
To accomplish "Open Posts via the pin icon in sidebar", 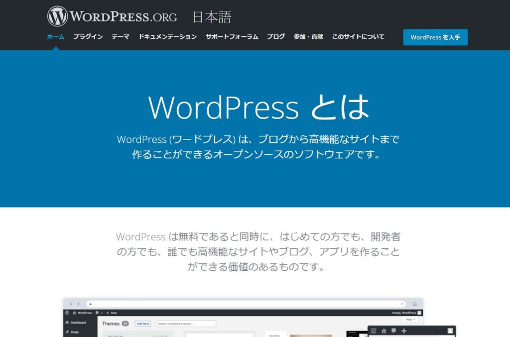I will (68, 332).
